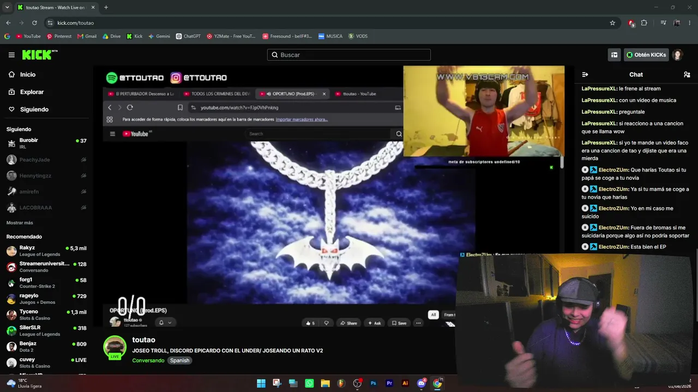This screenshot has width=698, height=392.
Task: Click the Obtén KICKs button
Action: pos(646,55)
